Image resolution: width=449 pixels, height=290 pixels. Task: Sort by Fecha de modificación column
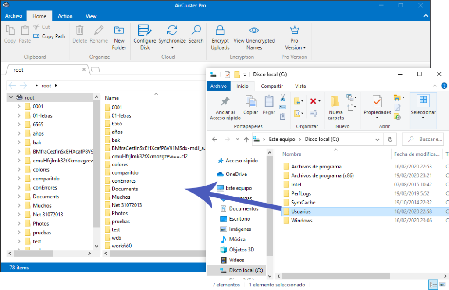(417, 154)
